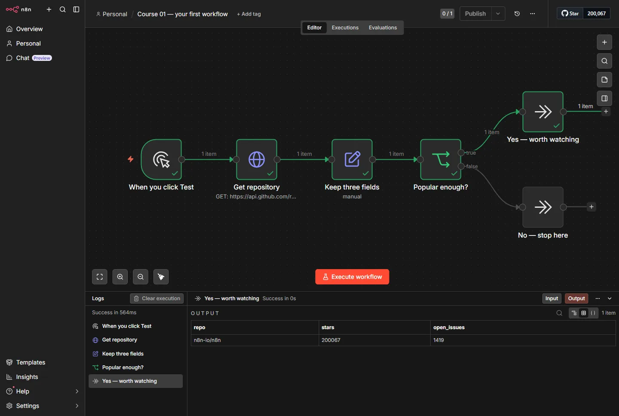Image resolution: width=619 pixels, height=416 pixels.
Task: Select the Yes — worth watching log entry
Action: click(135, 381)
